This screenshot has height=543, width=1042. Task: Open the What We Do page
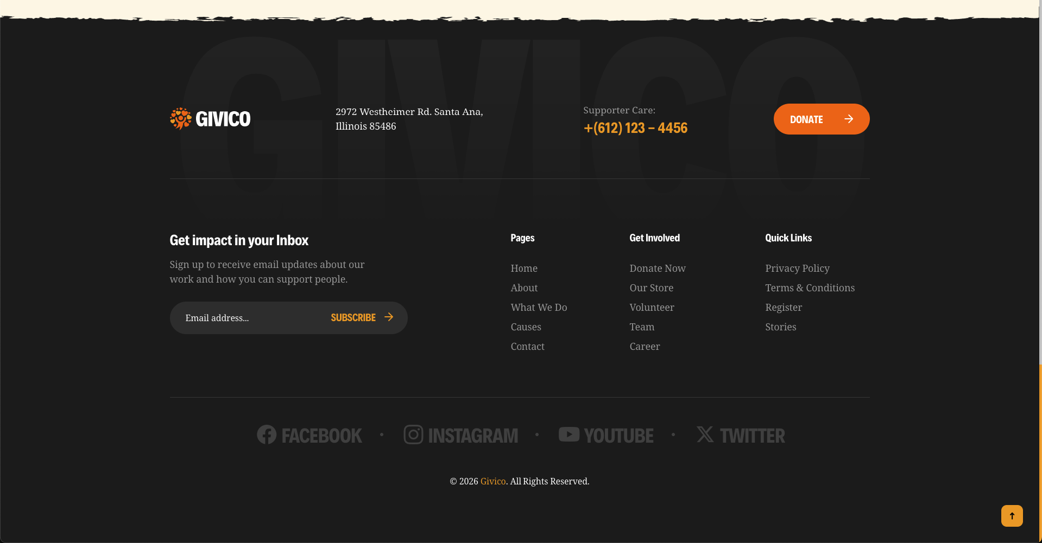point(539,308)
